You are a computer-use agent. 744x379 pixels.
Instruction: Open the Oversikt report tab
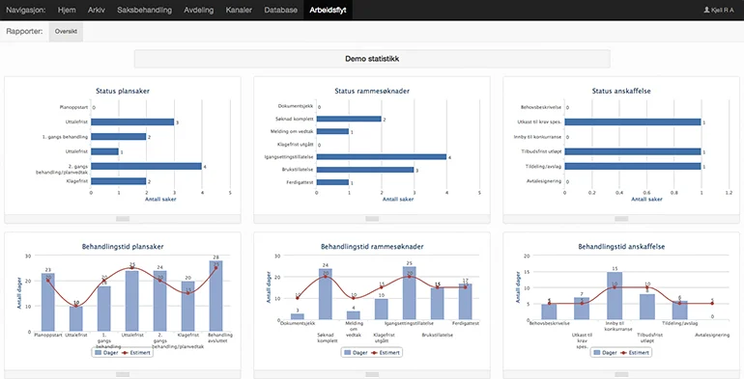click(66, 31)
